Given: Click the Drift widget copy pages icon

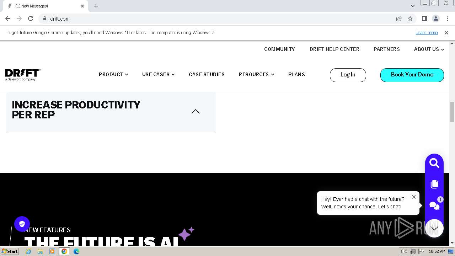Looking at the screenshot, I should pos(434,184).
